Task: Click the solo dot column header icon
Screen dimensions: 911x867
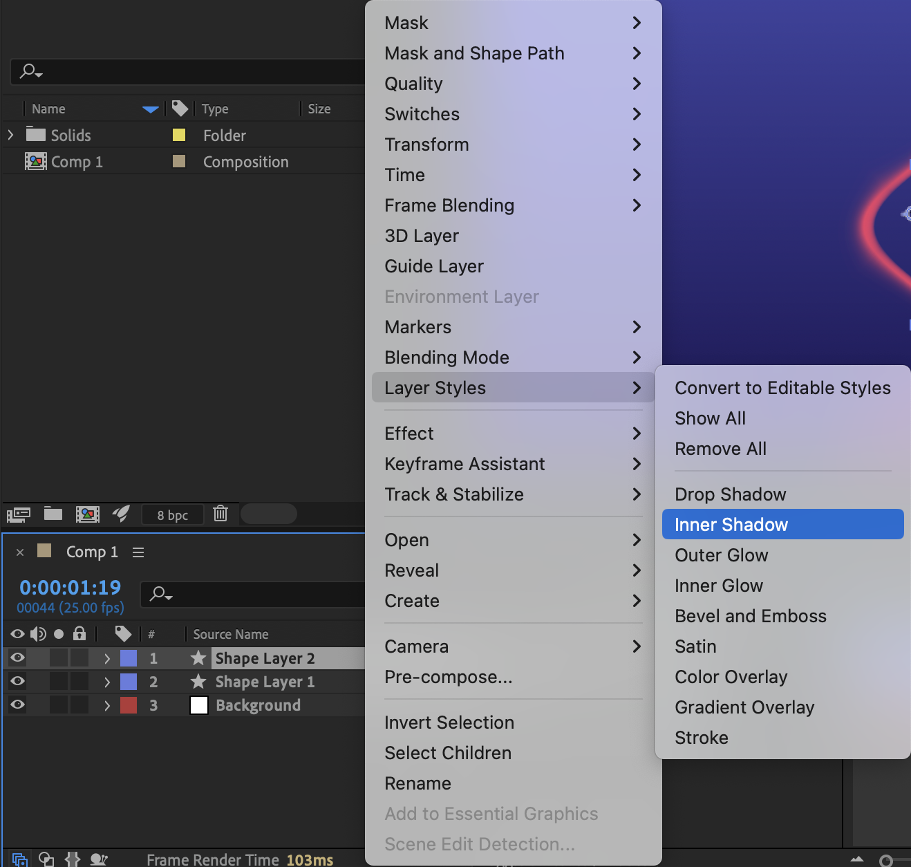Action: tap(59, 633)
